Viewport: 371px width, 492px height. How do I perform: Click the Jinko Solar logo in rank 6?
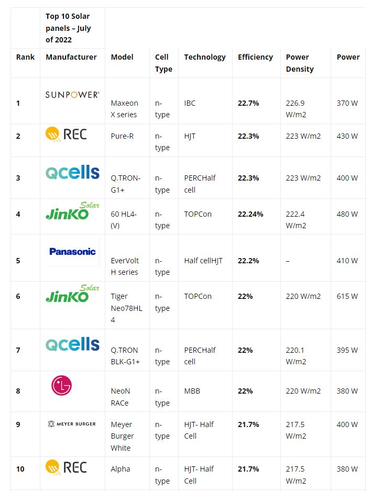72,293
